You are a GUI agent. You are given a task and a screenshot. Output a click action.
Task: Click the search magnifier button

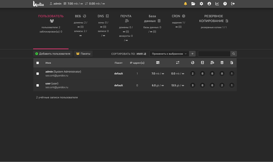pos(234,54)
